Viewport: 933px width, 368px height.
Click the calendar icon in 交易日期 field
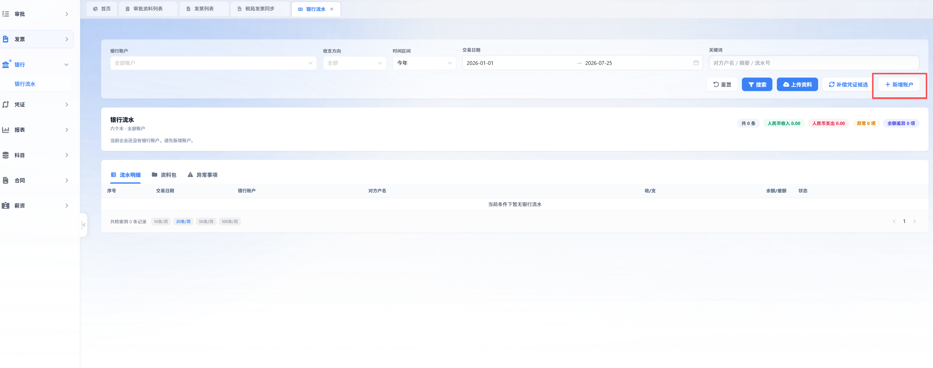pos(696,63)
